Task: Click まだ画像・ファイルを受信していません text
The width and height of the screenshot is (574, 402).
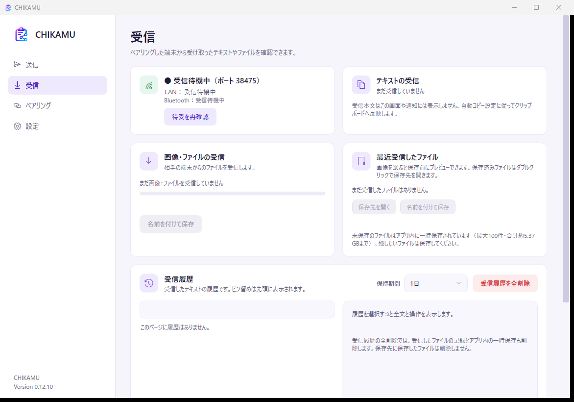Action: tap(181, 183)
